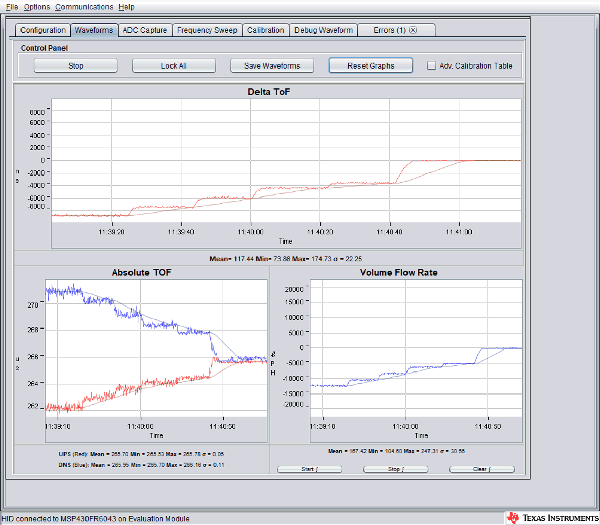
Task: Click the Lock All button
Action: [174, 65]
